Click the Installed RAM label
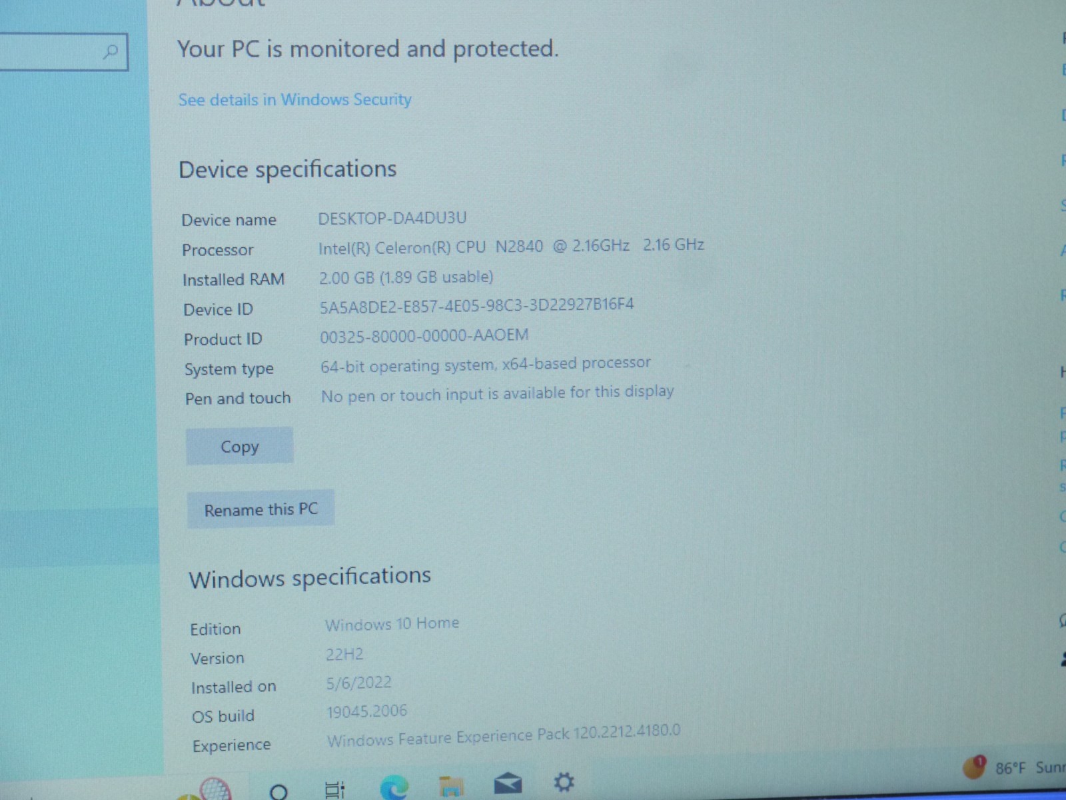The width and height of the screenshot is (1066, 800). (233, 279)
